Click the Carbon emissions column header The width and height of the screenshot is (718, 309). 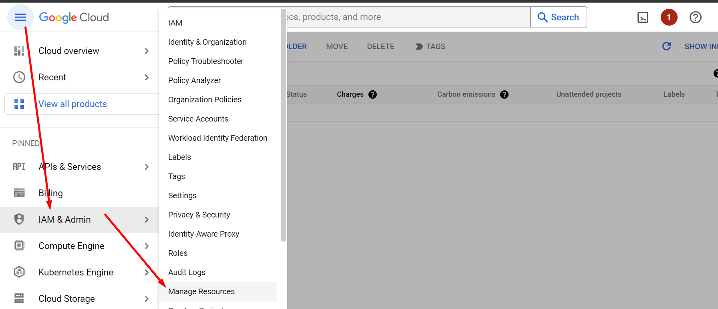[x=466, y=94]
